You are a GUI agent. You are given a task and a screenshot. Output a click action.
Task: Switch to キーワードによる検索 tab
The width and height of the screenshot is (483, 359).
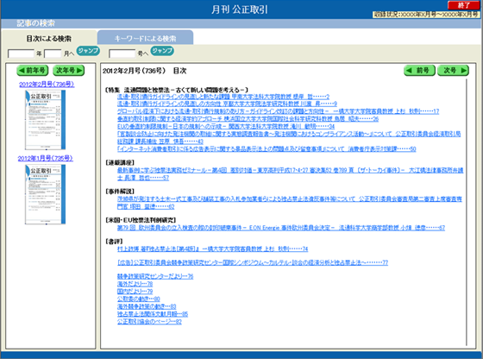point(145,38)
